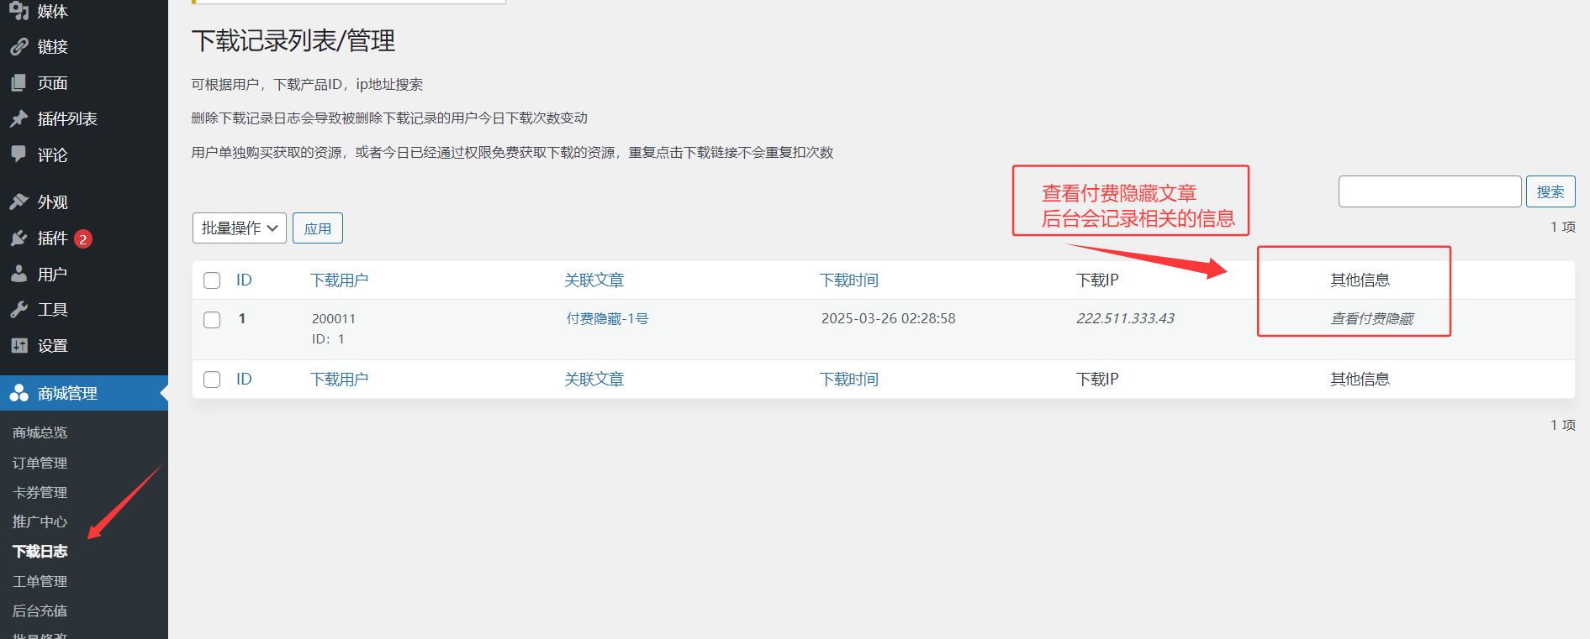This screenshot has height=639, width=1590.
Task: Open the 付费隐藏-1号 article link
Action: point(607,319)
